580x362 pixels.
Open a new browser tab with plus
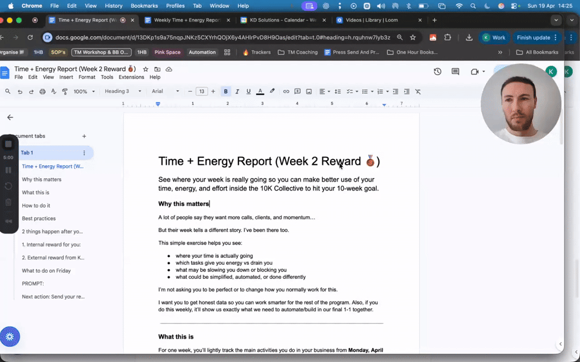(434, 20)
